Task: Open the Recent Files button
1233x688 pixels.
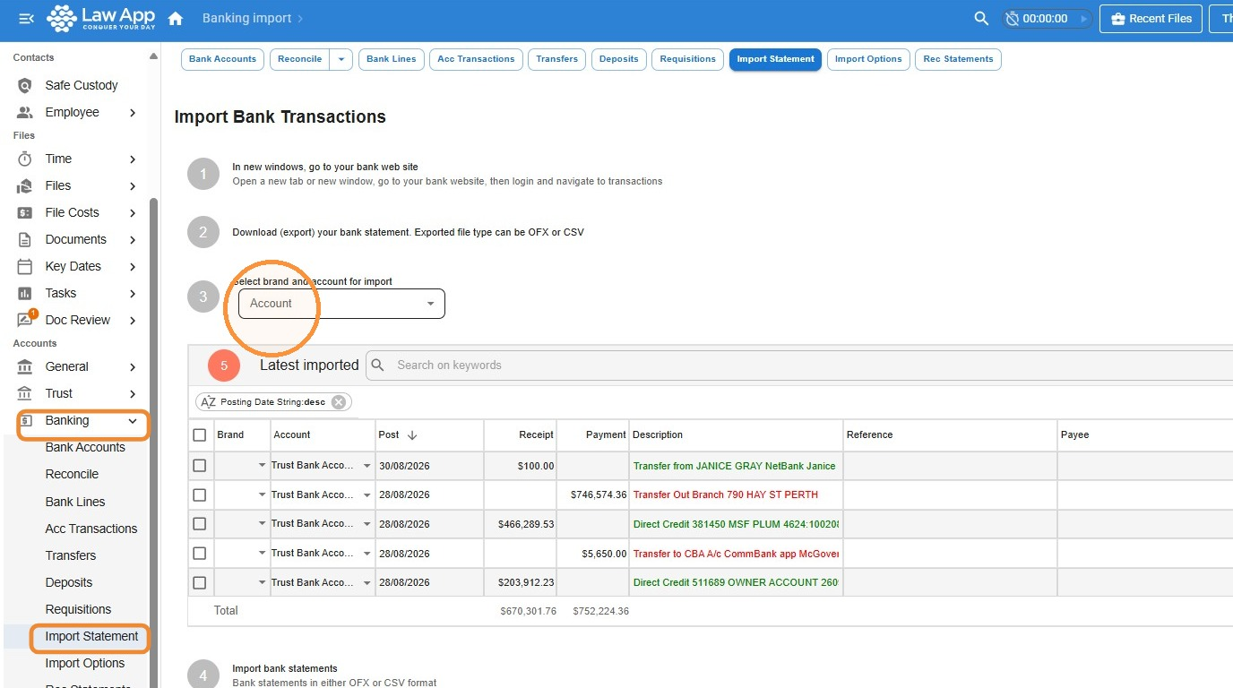Action: tap(1150, 19)
